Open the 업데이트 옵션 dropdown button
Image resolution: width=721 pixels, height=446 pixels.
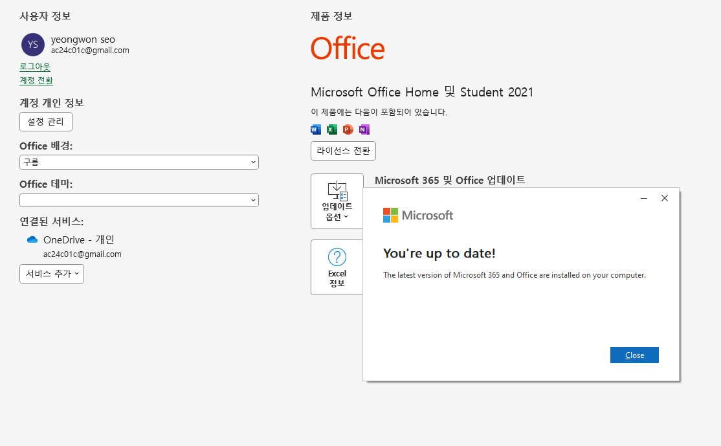point(337,201)
